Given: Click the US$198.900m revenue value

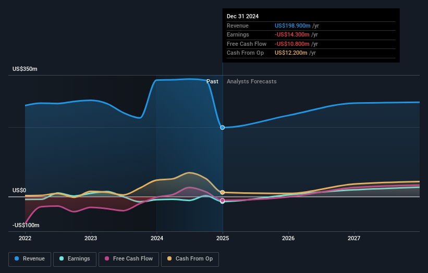Looking at the screenshot, I should (x=292, y=26).
